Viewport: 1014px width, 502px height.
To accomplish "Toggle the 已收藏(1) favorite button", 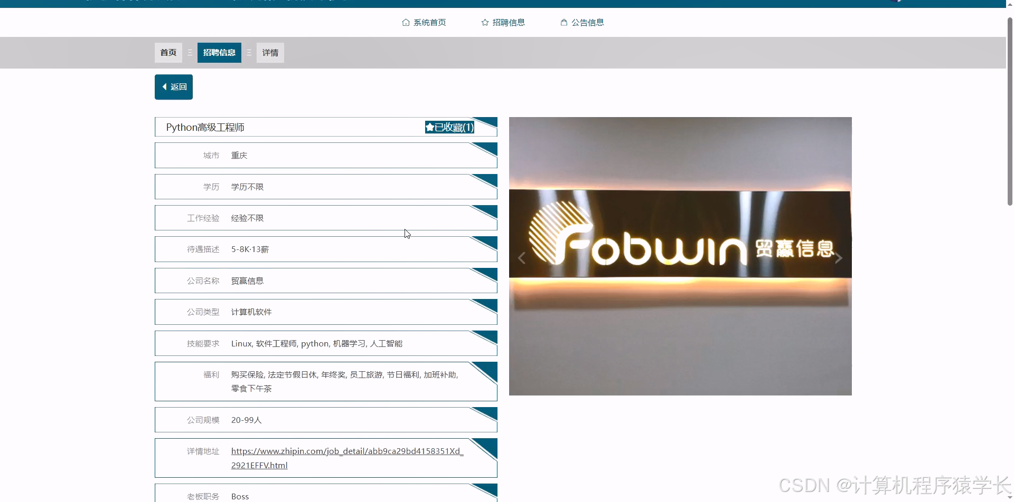I will click(450, 127).
